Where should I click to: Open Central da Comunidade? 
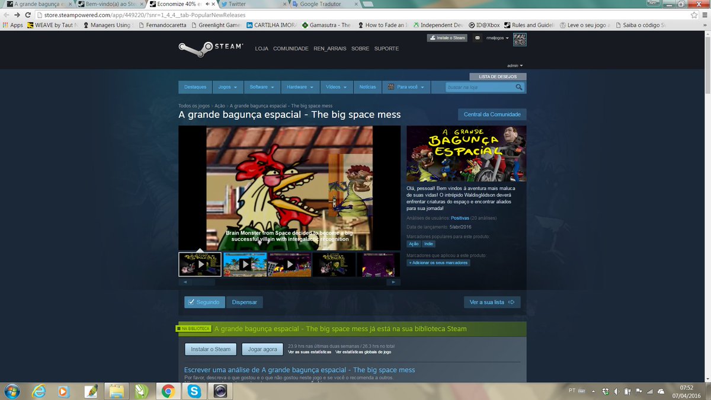[x=492, y=114]
